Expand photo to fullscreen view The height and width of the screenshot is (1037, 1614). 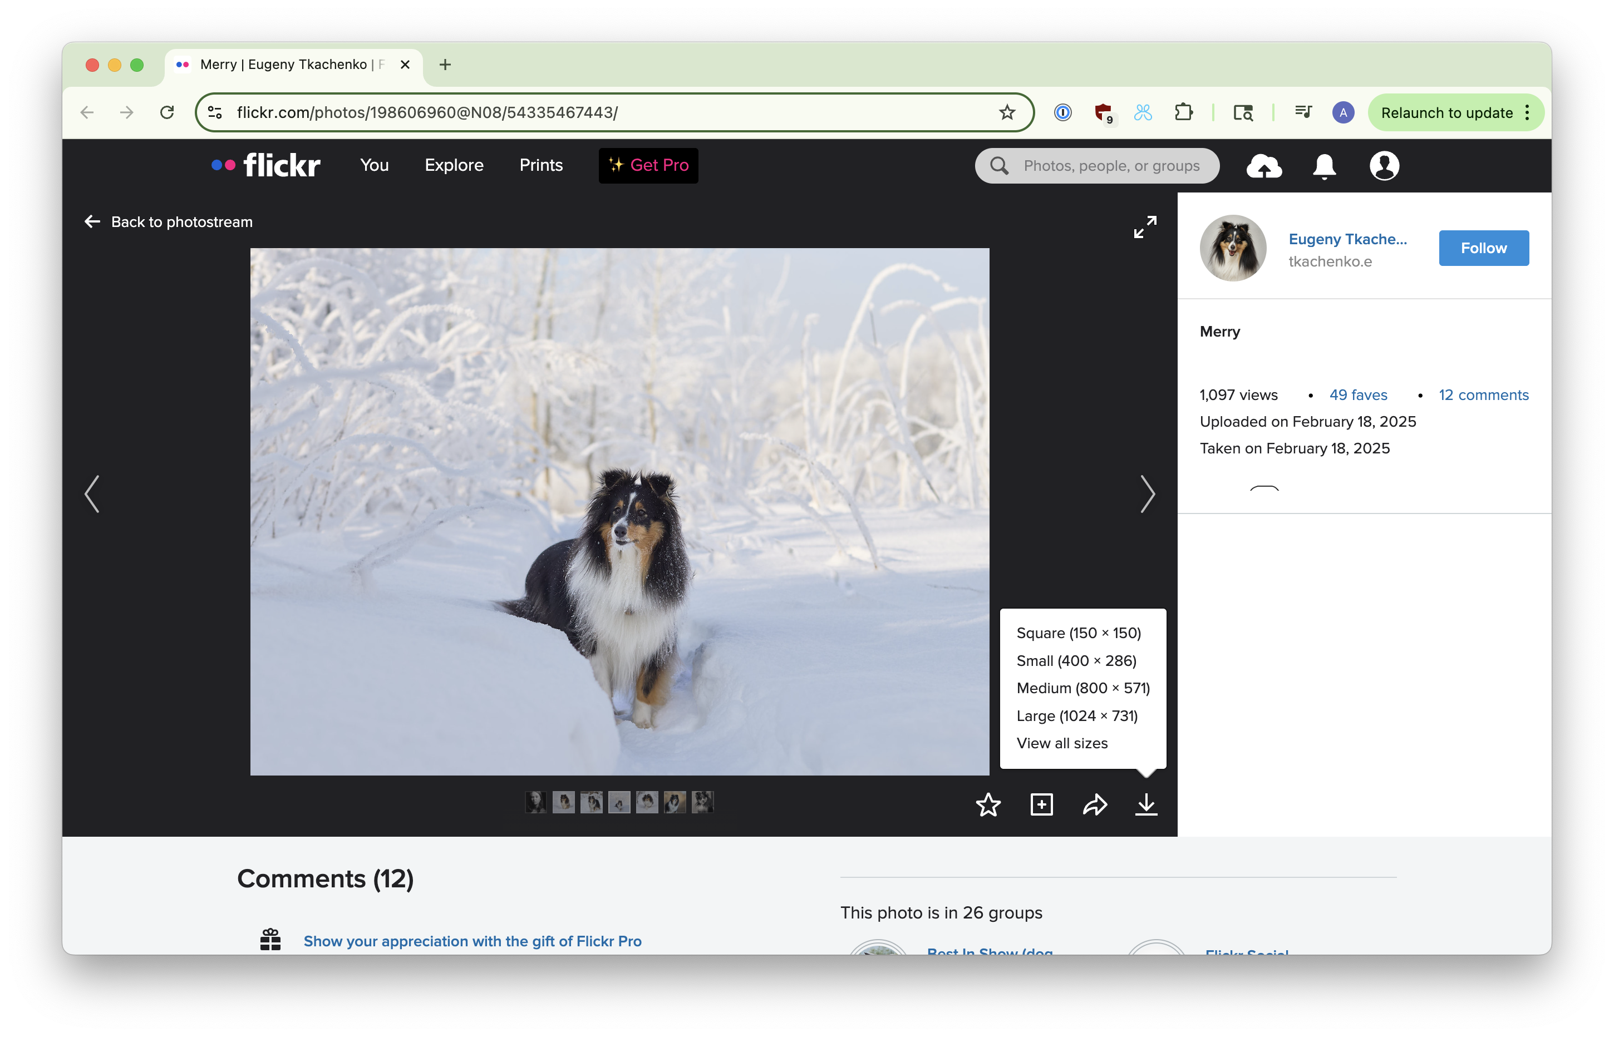(x=1144, y=227)
